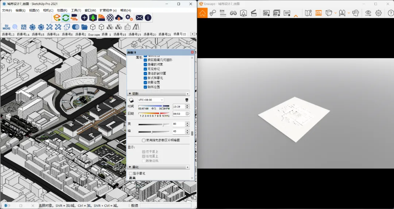The height and width of the screenshot is (209, 394).
Task: Open Enscape asset library tree icon
Action: [x=93, y=18]
